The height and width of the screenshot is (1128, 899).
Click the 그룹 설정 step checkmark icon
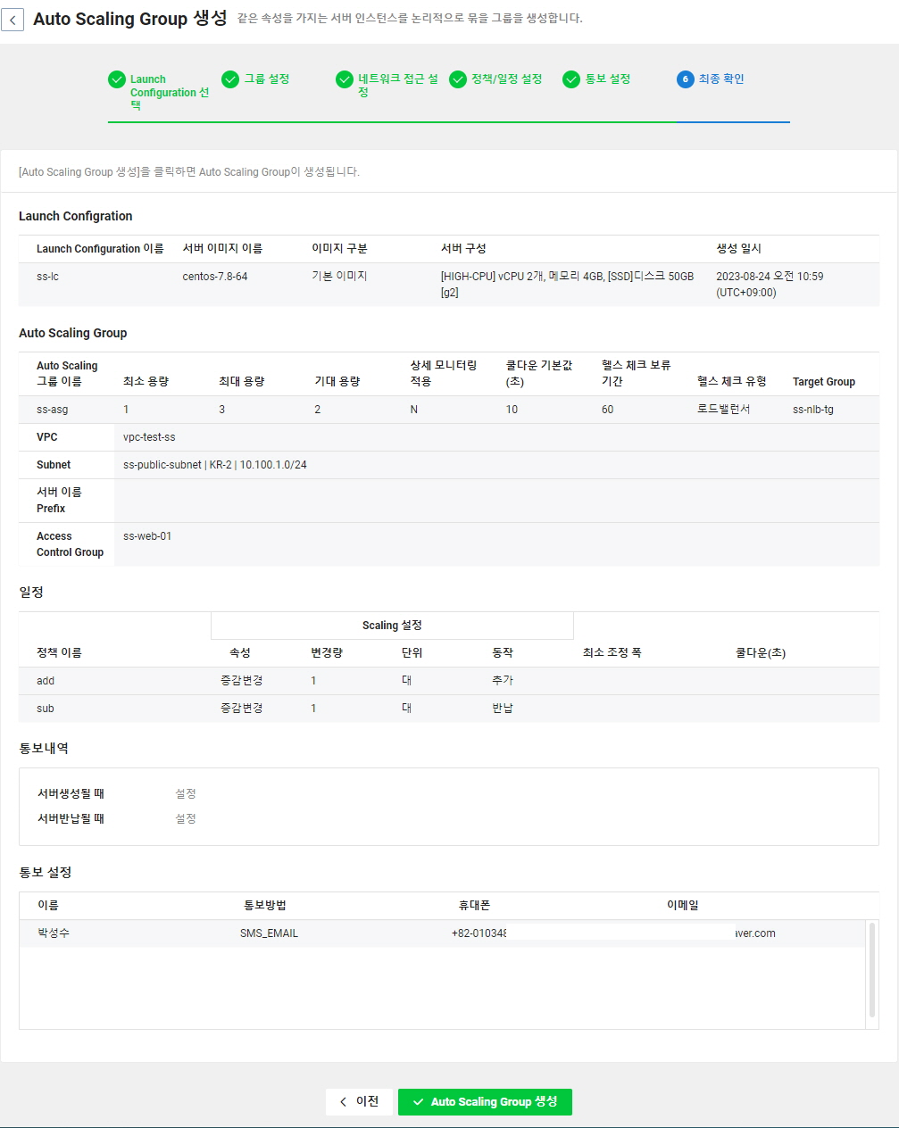click(230, 79)
